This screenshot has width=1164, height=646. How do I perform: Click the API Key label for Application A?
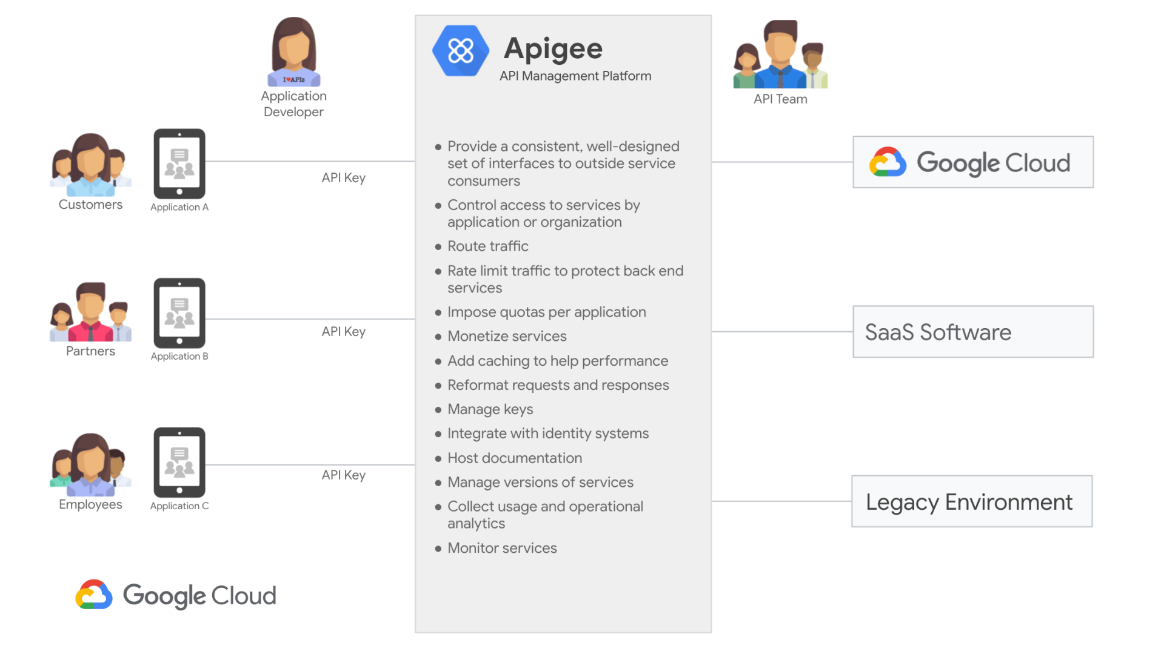(x=344, y=178)
